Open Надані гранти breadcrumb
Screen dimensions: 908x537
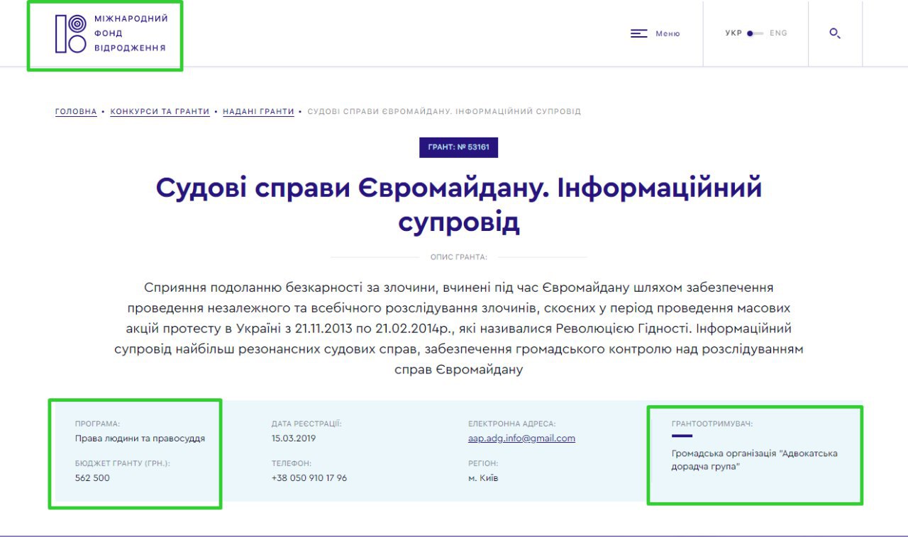(x=258, y=112)
